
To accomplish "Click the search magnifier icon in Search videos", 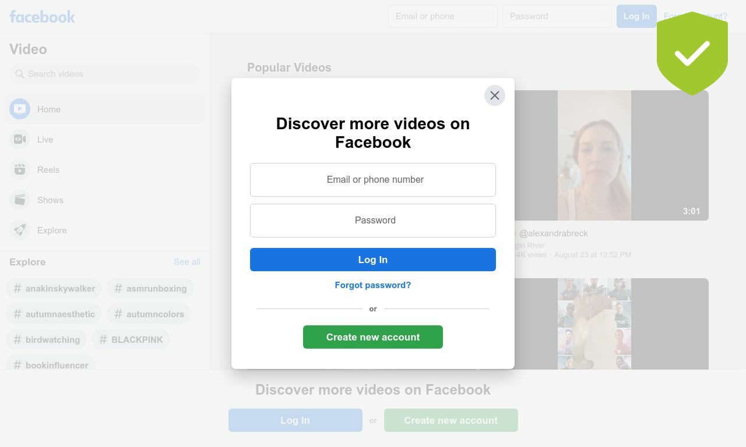I will [20, 74].
